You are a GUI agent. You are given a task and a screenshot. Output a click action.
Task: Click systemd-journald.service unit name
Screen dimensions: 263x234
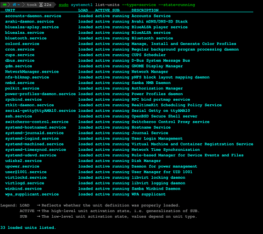(x=35, y=133)
